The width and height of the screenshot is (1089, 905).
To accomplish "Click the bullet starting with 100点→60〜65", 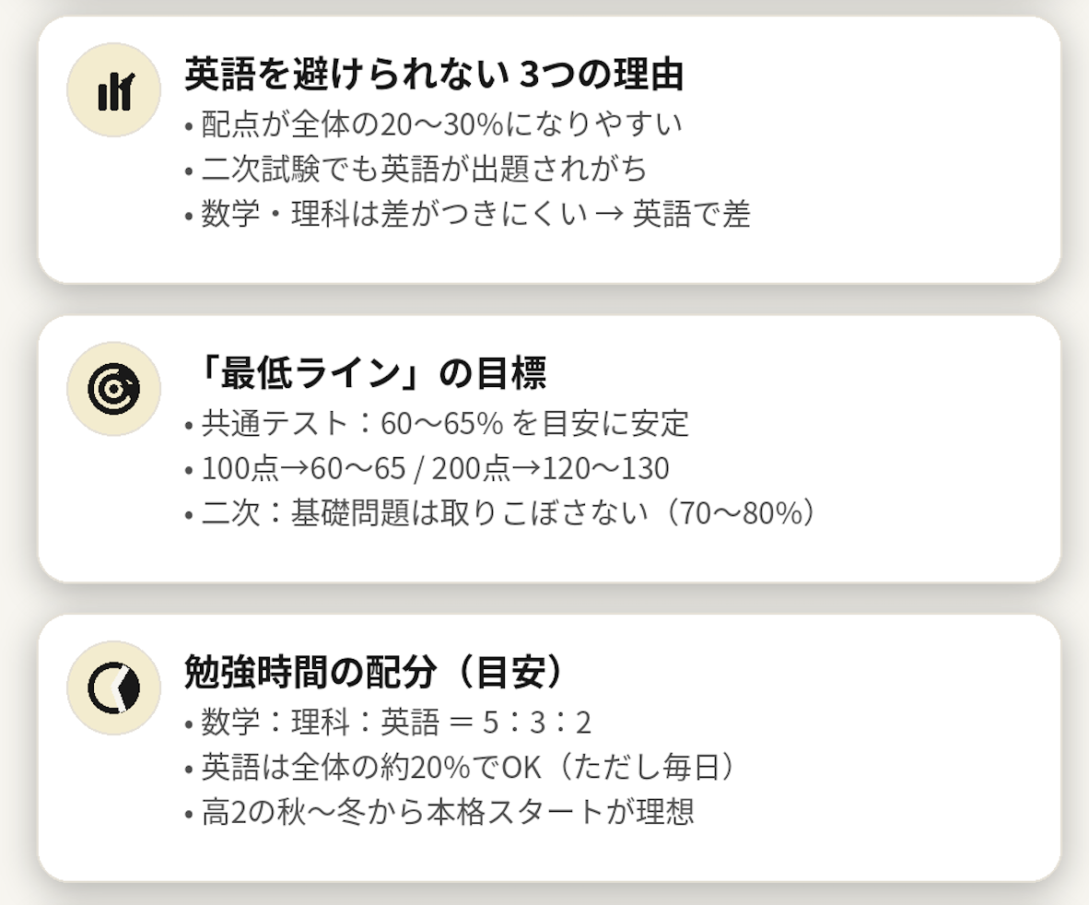I will point(427,468).
